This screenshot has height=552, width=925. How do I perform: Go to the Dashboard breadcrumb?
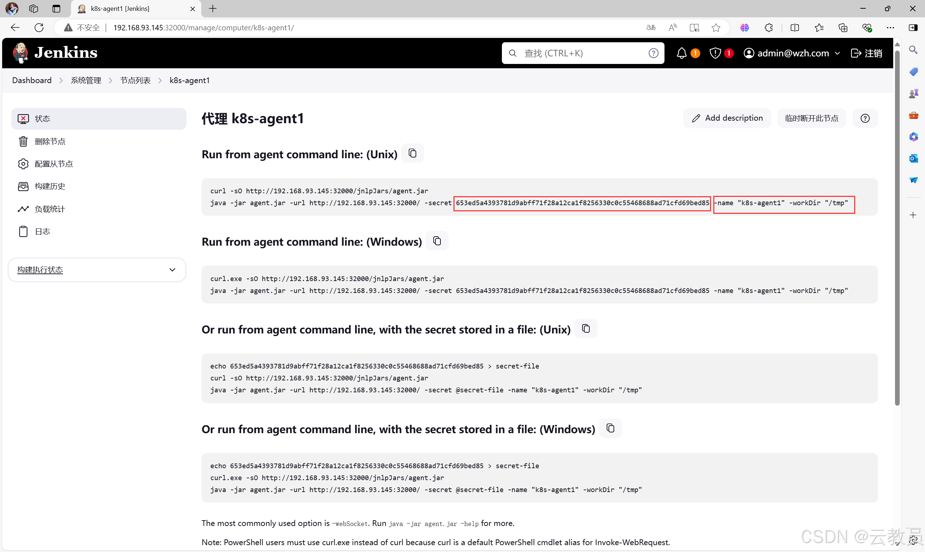point(32,80)
